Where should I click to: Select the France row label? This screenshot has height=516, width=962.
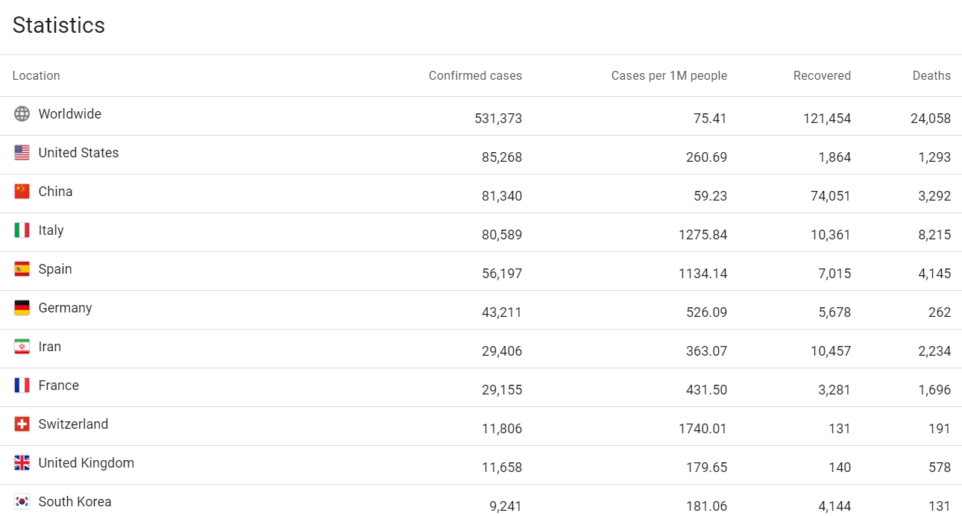[58, 386]
